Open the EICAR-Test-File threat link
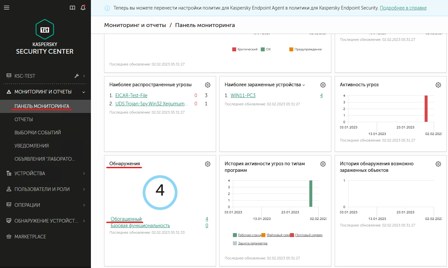The width and height of the screenshot is (448, 268). click(x=131, y=95)
